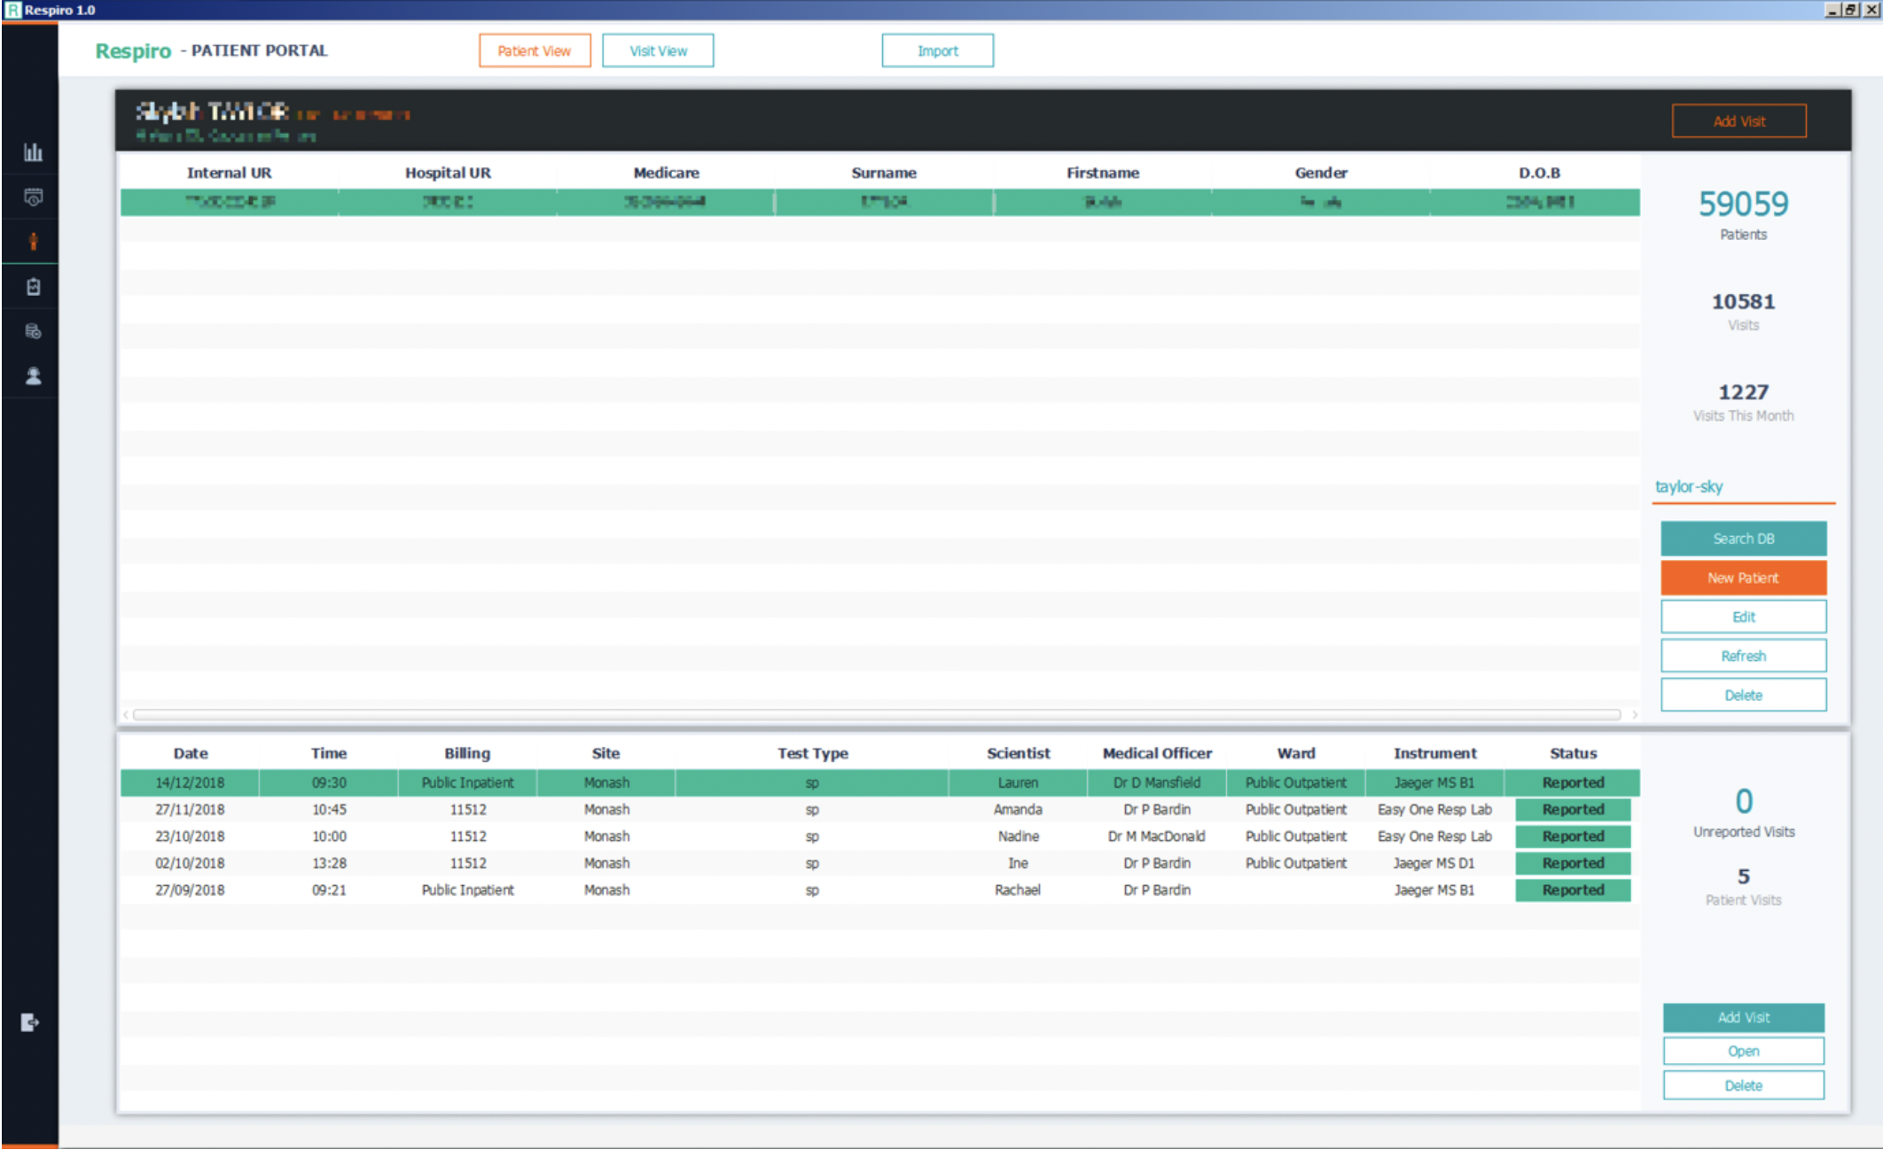Click the patient table horizontal scrollbar
The image size is (1883, 1150).
pos(876,714)
